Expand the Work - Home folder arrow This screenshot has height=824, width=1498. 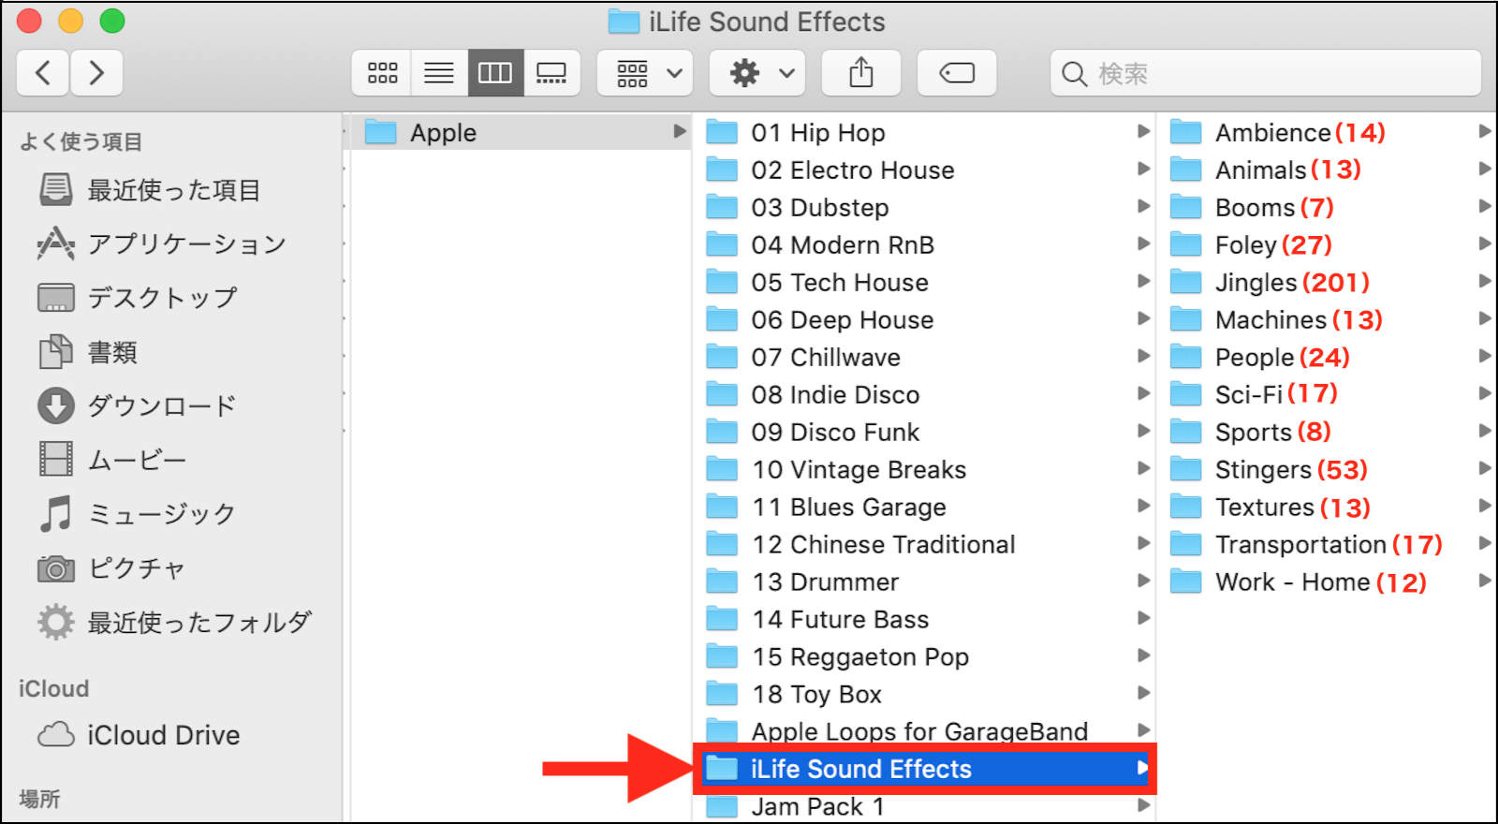click(1484, 581)
